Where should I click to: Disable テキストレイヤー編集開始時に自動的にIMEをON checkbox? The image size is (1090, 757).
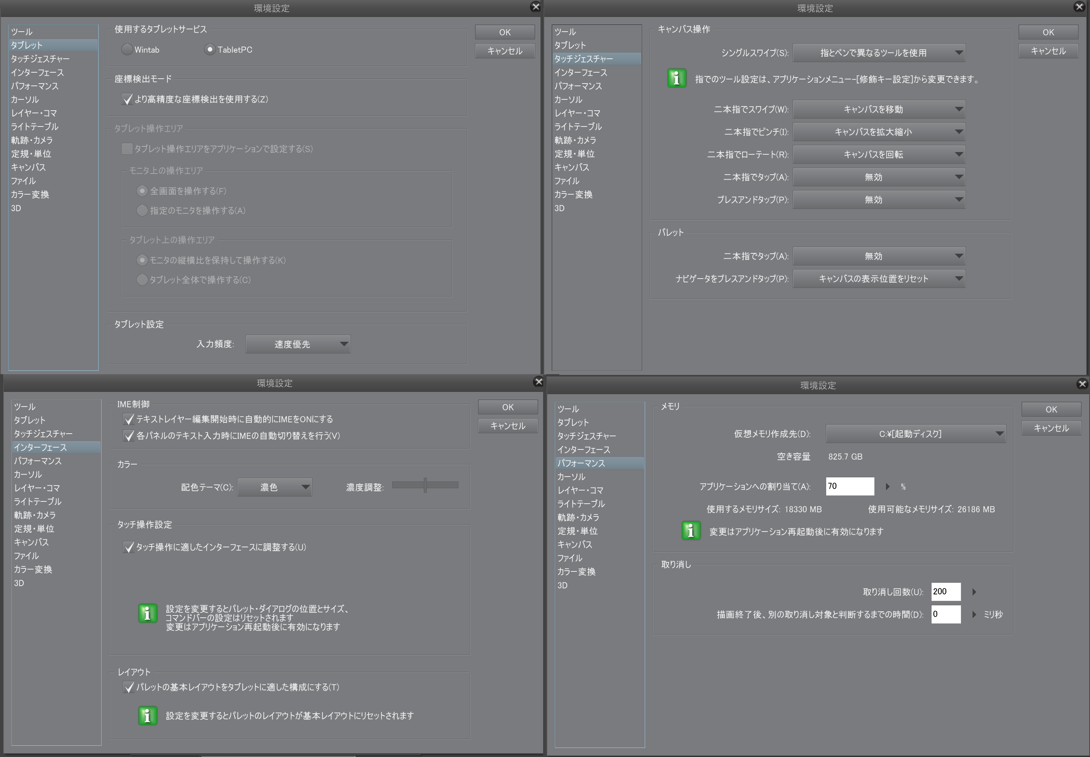pyautogui.click(x=128, y=419)
